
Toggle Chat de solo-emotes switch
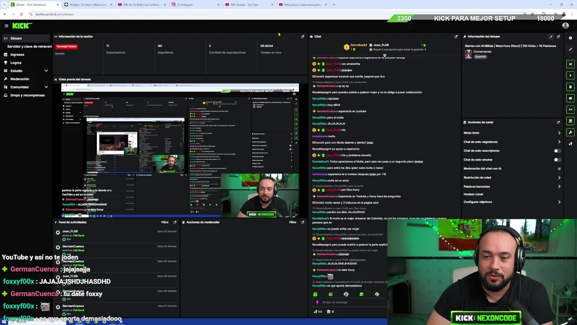(x=557, y=160)
